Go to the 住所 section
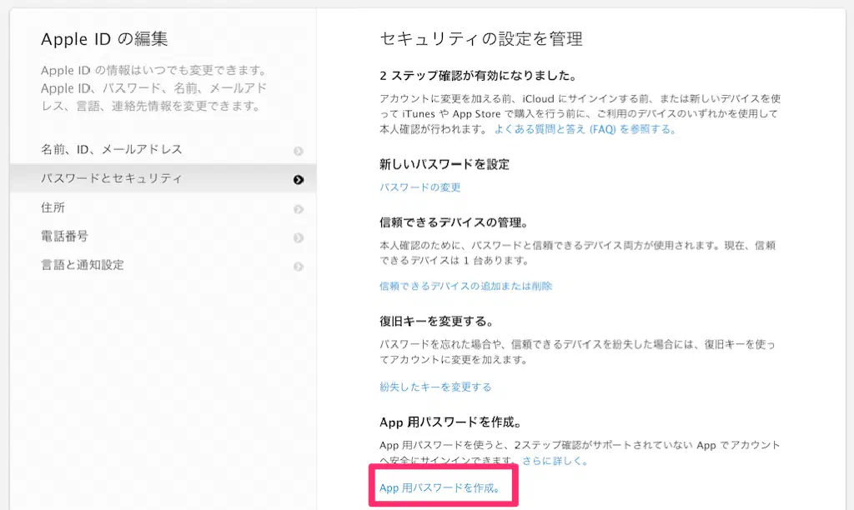The height and width of the screenshot is (510, 854). tap(53, 207)
